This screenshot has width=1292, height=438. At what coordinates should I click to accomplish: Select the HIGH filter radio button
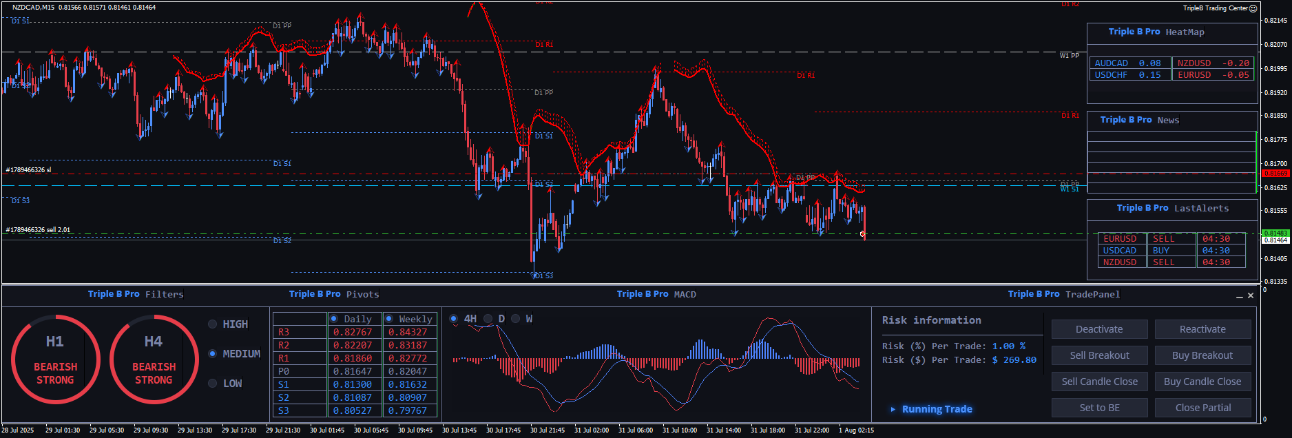point(213,324)
